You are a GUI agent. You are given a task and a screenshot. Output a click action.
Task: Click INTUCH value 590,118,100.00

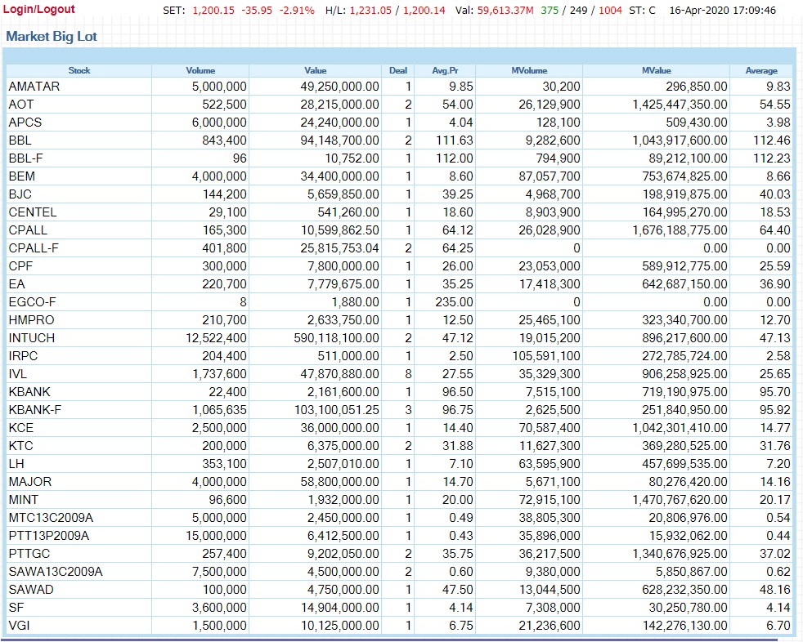(336, 338)
